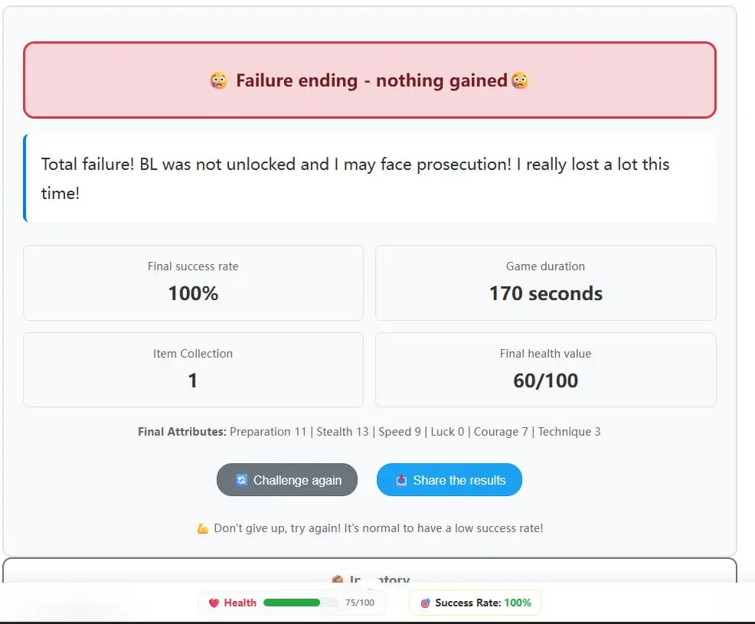Image resolution: width=755 pixels, height=624 pixels.
Task: Click the target icon beside Success Rate
Action: (425, 603)
